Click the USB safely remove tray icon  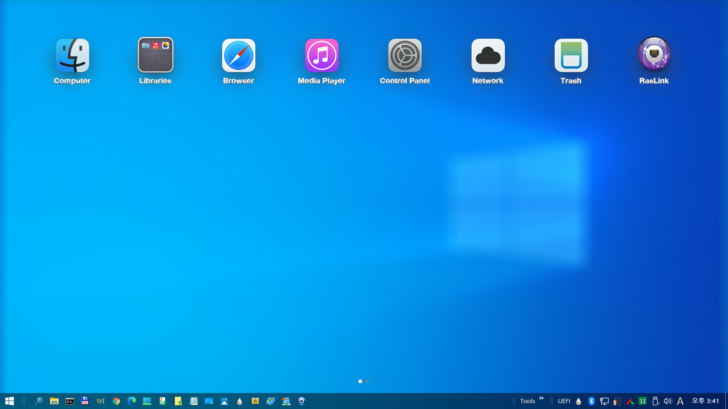click(x=656, y=401)
